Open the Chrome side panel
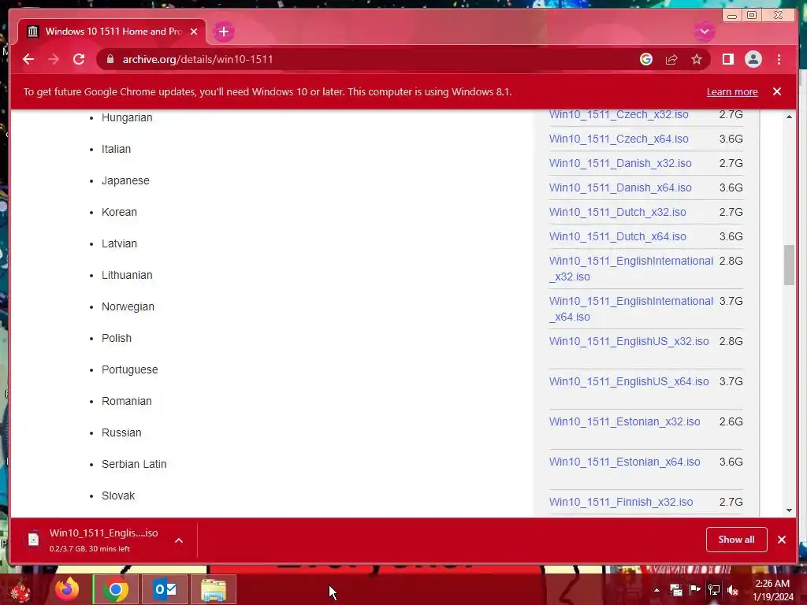 point(727,59)
